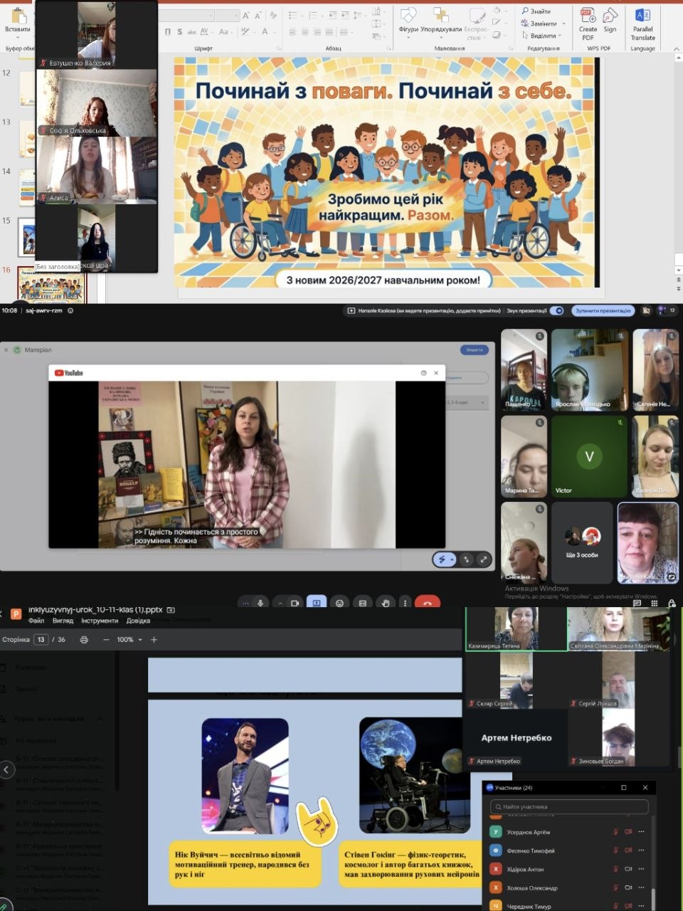Click the Знайти find button
Image resolution: width=683 pixels, height=911 pixels.
tap(536, 11)
